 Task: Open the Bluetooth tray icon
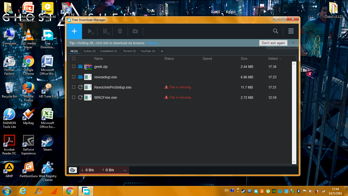coord(299,191)
